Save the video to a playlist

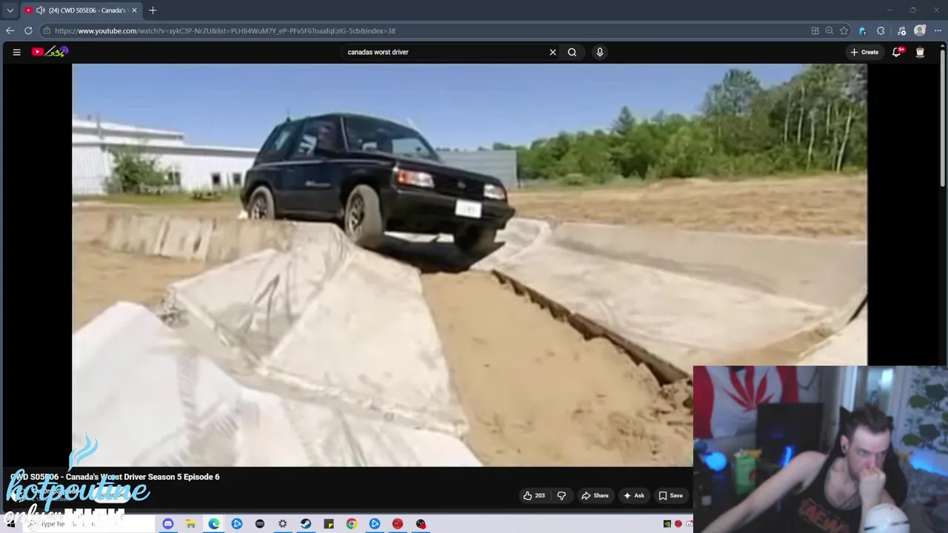[x=670, y=495]
